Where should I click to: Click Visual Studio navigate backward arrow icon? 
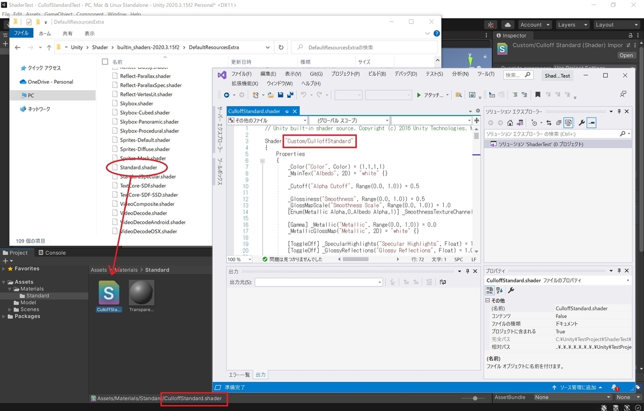(226, 95)
